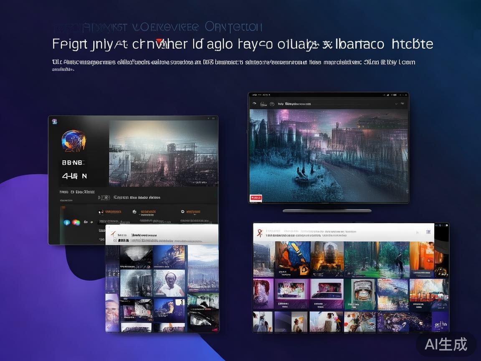Click the circled info icon in monitor toolbar
The width and height of the screenshot is (481, 361).
272,104
